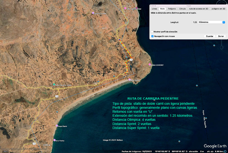This screenshot has width=228, height=153.
Task: Click the Luquina lodge pin icon
Action: [125, 8]
